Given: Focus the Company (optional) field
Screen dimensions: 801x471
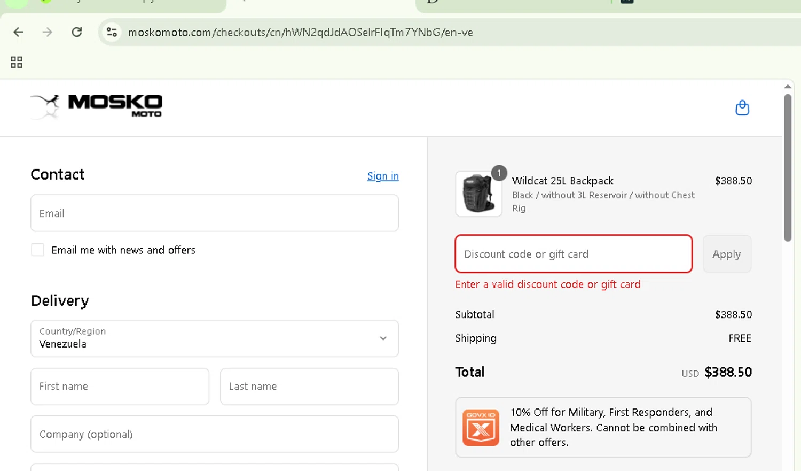Looking at the screenshot, I should click(215, 434).
